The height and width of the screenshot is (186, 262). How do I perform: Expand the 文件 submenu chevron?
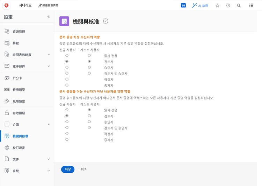[x=49, y=159]
